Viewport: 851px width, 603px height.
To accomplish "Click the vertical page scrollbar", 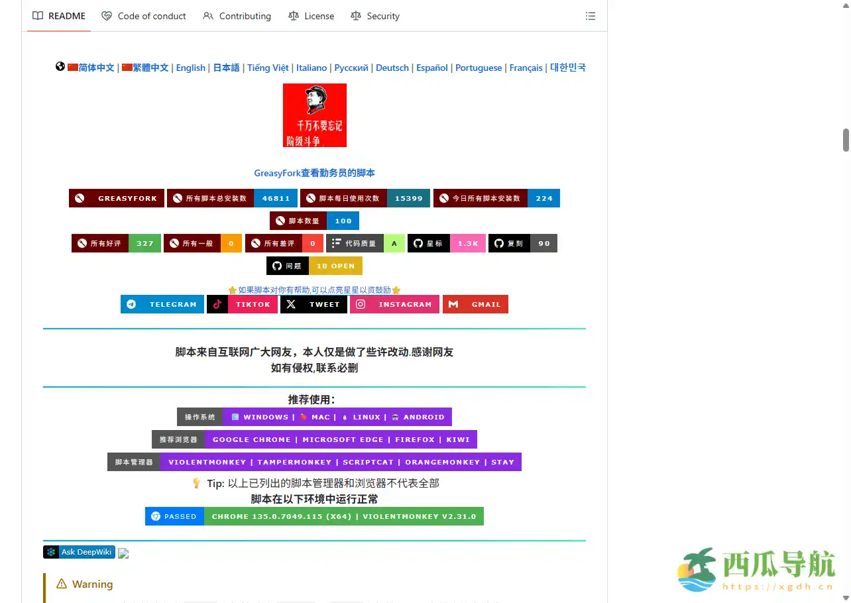I will (846, 139).
